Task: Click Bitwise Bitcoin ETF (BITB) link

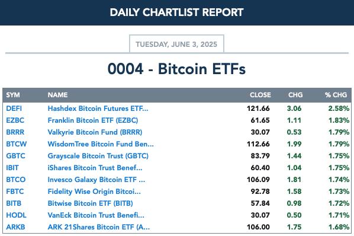Action: [90, 203]
